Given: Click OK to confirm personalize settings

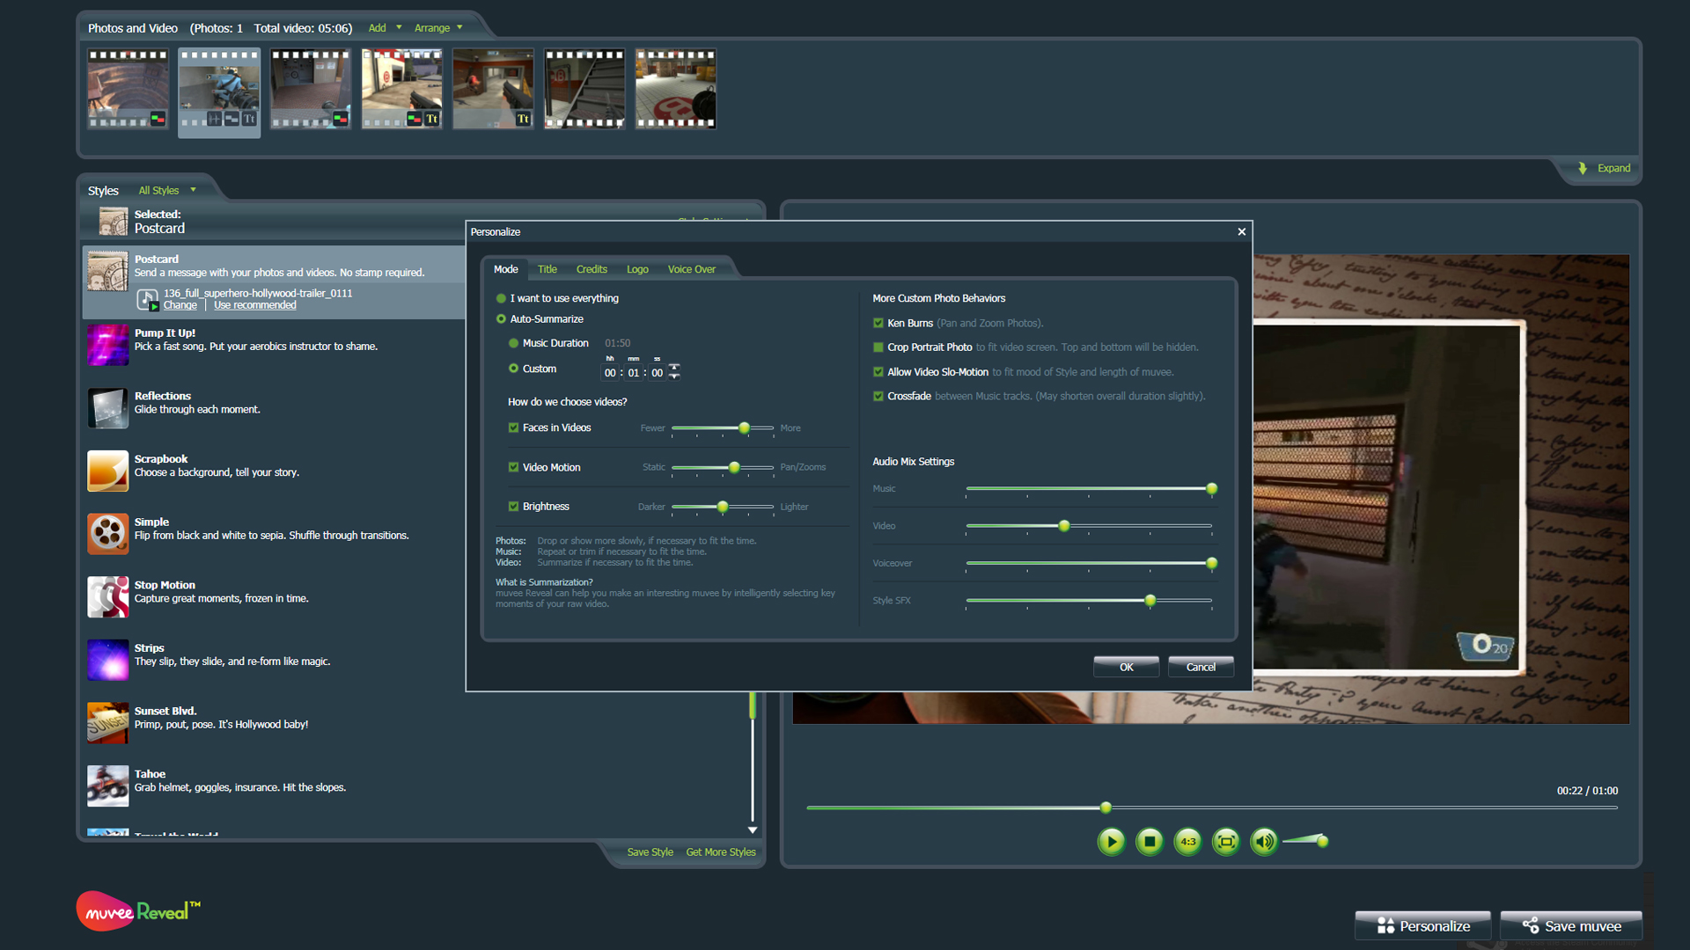Looking at the screenshot, I should tap(1126, 666).
